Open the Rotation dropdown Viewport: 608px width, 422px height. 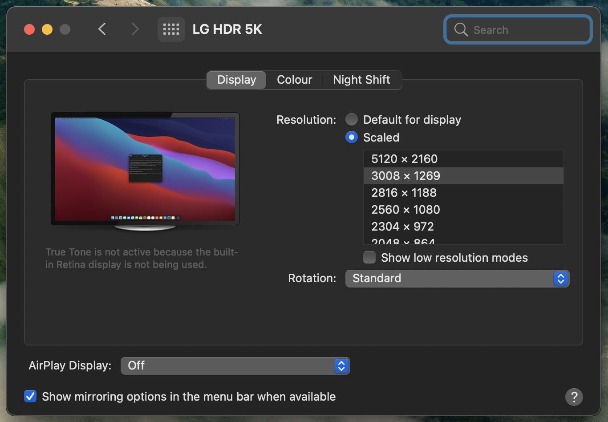tap(457, 279)
